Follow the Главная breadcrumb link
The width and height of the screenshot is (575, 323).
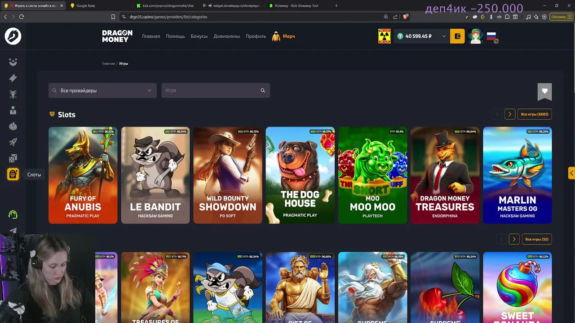click(x=108, y=64)
